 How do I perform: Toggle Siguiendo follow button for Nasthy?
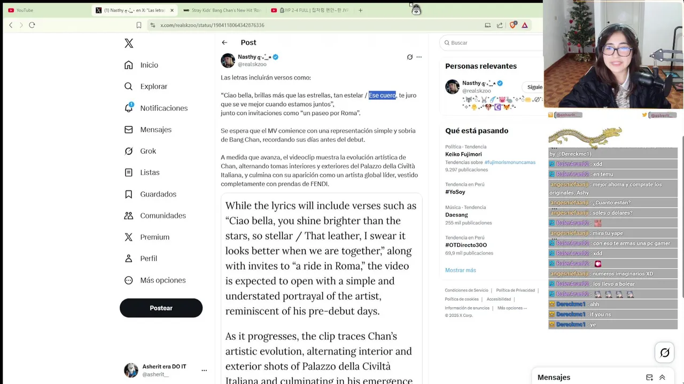click(534, 87)
